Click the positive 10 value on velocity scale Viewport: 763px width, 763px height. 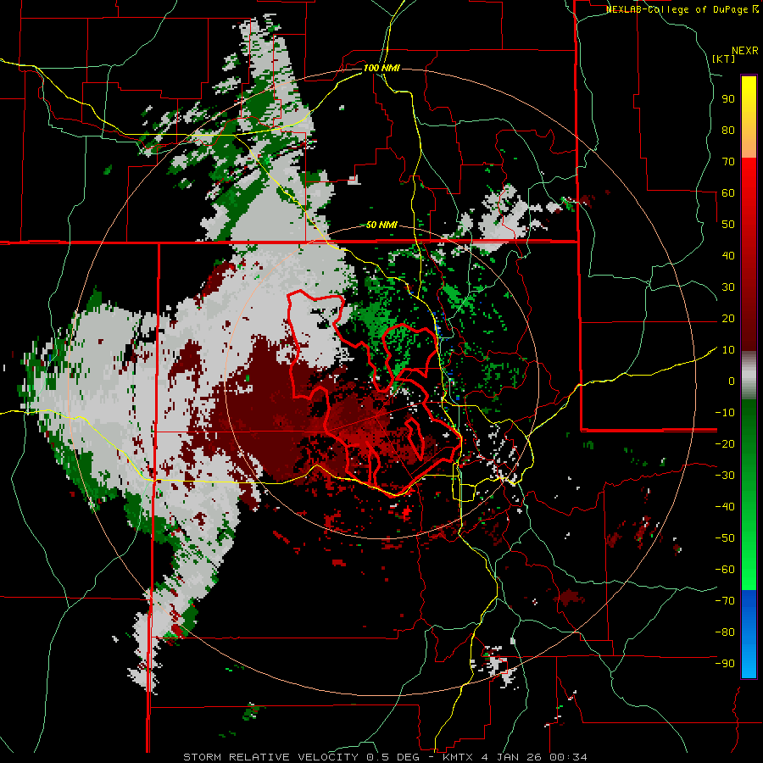(x=728, y=350)
